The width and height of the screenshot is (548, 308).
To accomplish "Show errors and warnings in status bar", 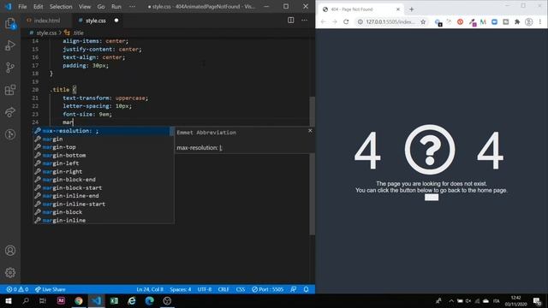I will tap(17, 289).
